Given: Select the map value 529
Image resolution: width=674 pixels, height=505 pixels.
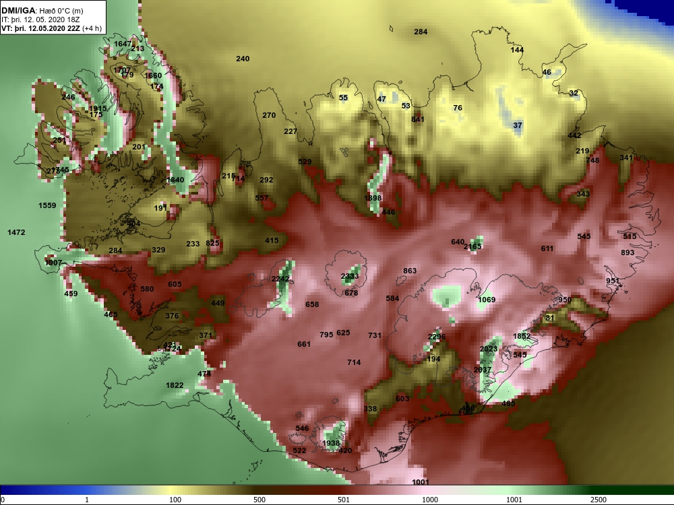Looking at the screenshot, I should point(305,162).
